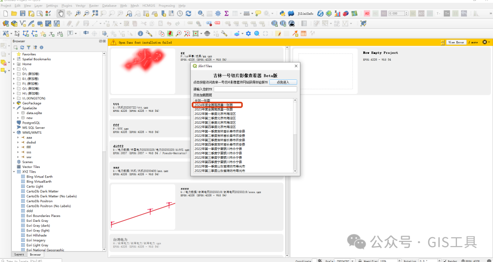Image resolution: width=493 pixels, height=262 pixels.
Task: Click Browser panel refresh icon
Action: [x=22, y=47]
